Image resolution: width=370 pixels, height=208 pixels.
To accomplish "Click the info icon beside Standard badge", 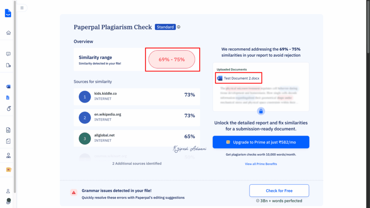I will tap(178, 27).
